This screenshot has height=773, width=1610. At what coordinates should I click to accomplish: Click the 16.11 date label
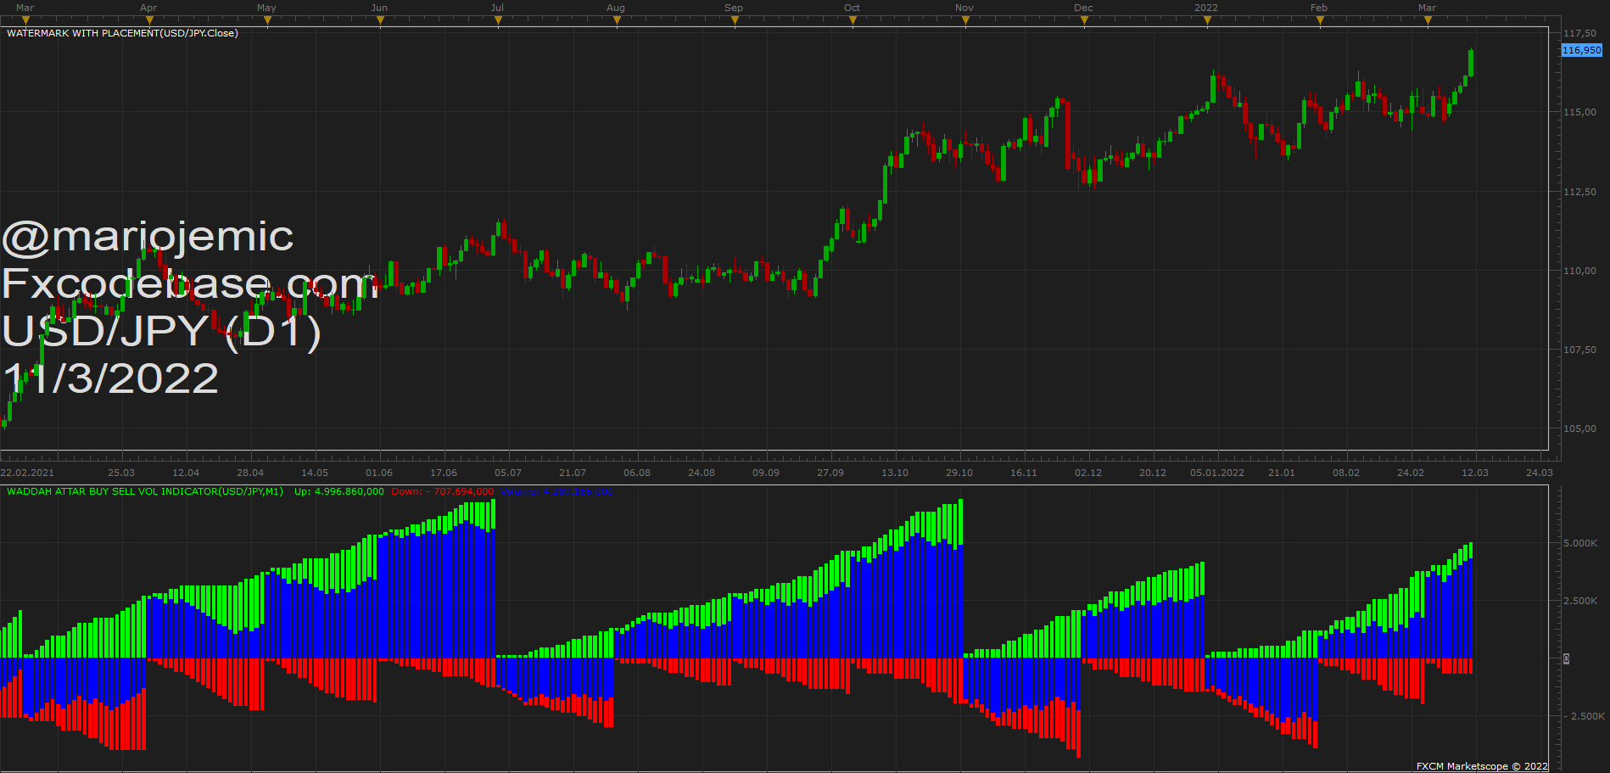tap(1024, 473)
